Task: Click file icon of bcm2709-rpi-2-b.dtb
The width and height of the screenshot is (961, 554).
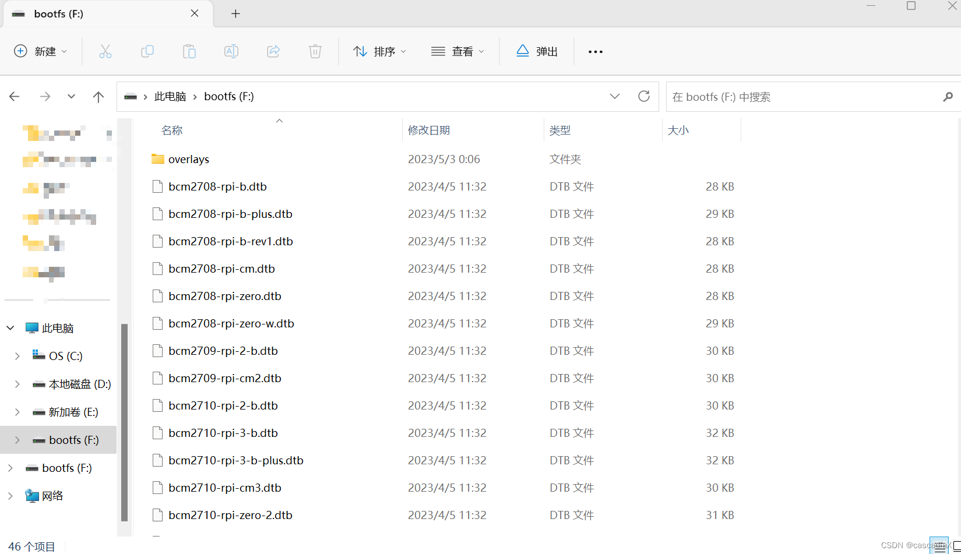Action: [x=157, y=351]
